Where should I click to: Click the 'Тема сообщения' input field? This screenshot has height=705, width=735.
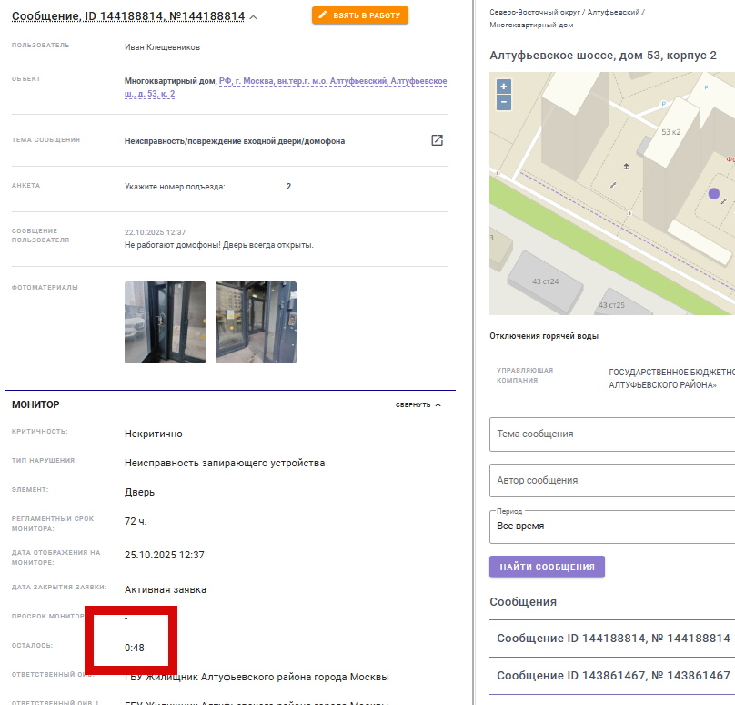(612, 434)
